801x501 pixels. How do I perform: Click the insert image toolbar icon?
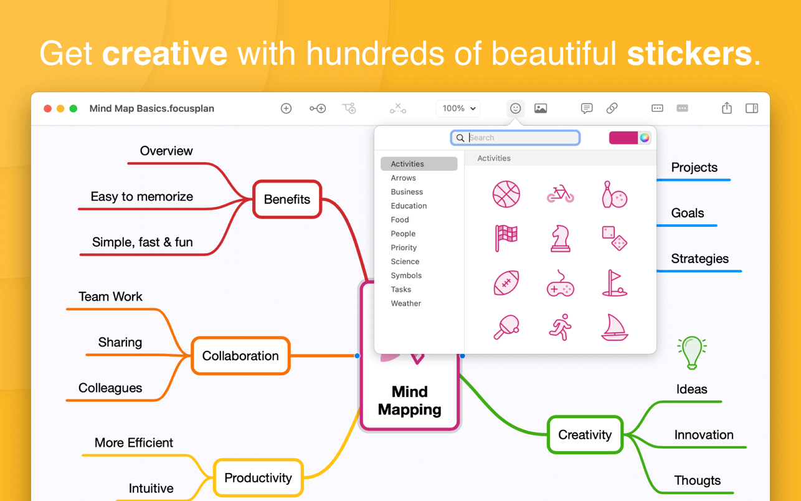541,108
